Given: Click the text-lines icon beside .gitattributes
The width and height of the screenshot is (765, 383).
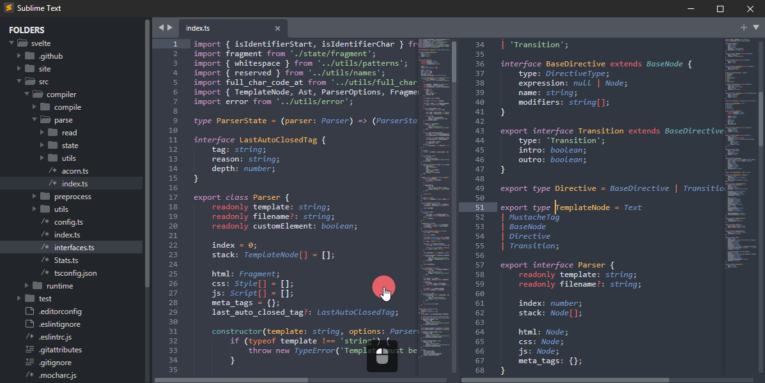Looking at the screenshot, I should click(x=30, y=349).
